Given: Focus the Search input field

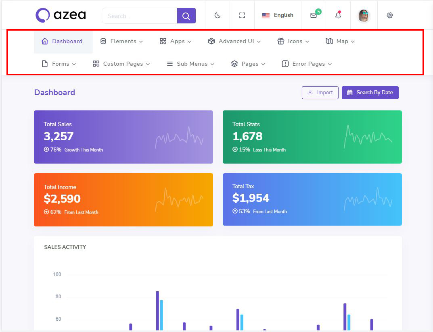Looking at the screenshot, I should click(139, 16).
